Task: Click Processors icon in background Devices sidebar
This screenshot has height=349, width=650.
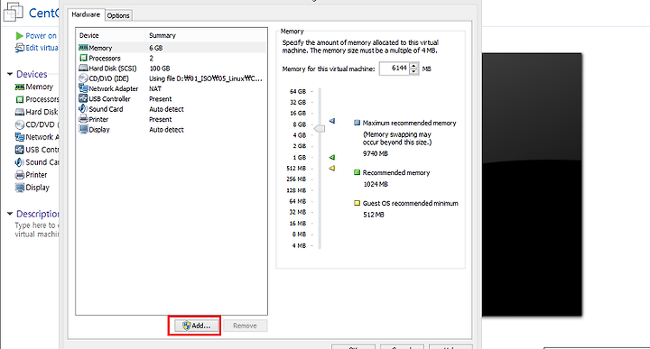Action: 20,99
